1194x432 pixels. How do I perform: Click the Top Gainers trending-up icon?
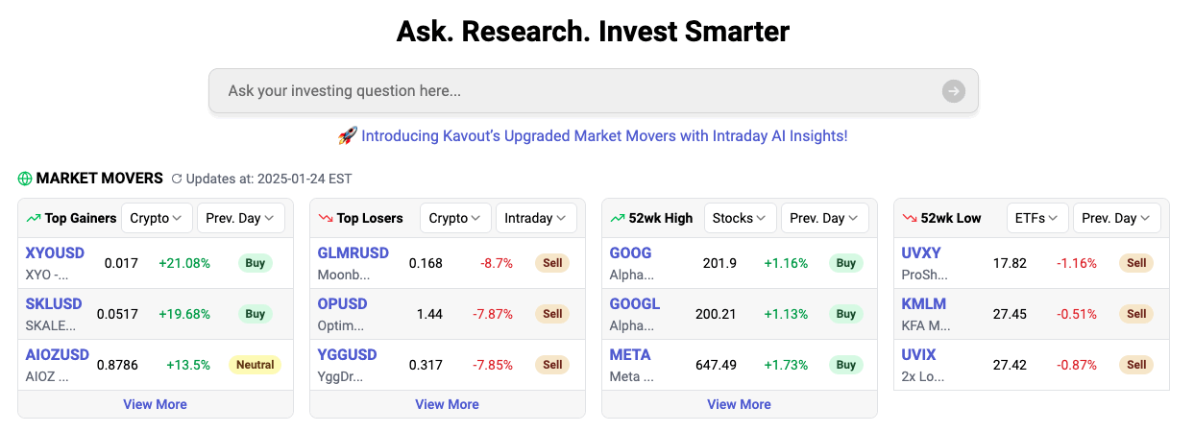[34, 218]
